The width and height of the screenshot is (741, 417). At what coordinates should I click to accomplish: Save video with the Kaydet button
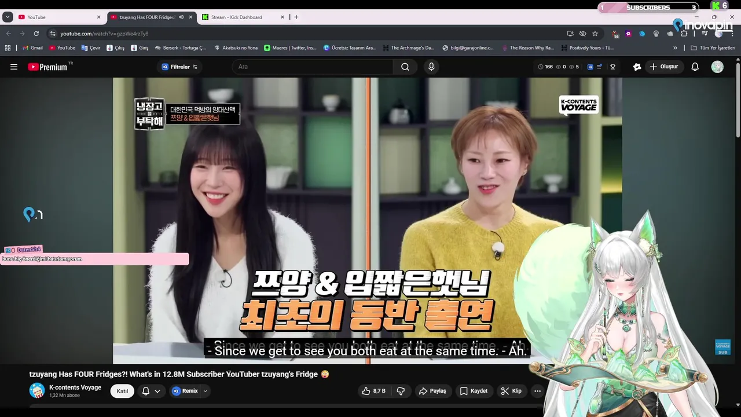[473, 391]
